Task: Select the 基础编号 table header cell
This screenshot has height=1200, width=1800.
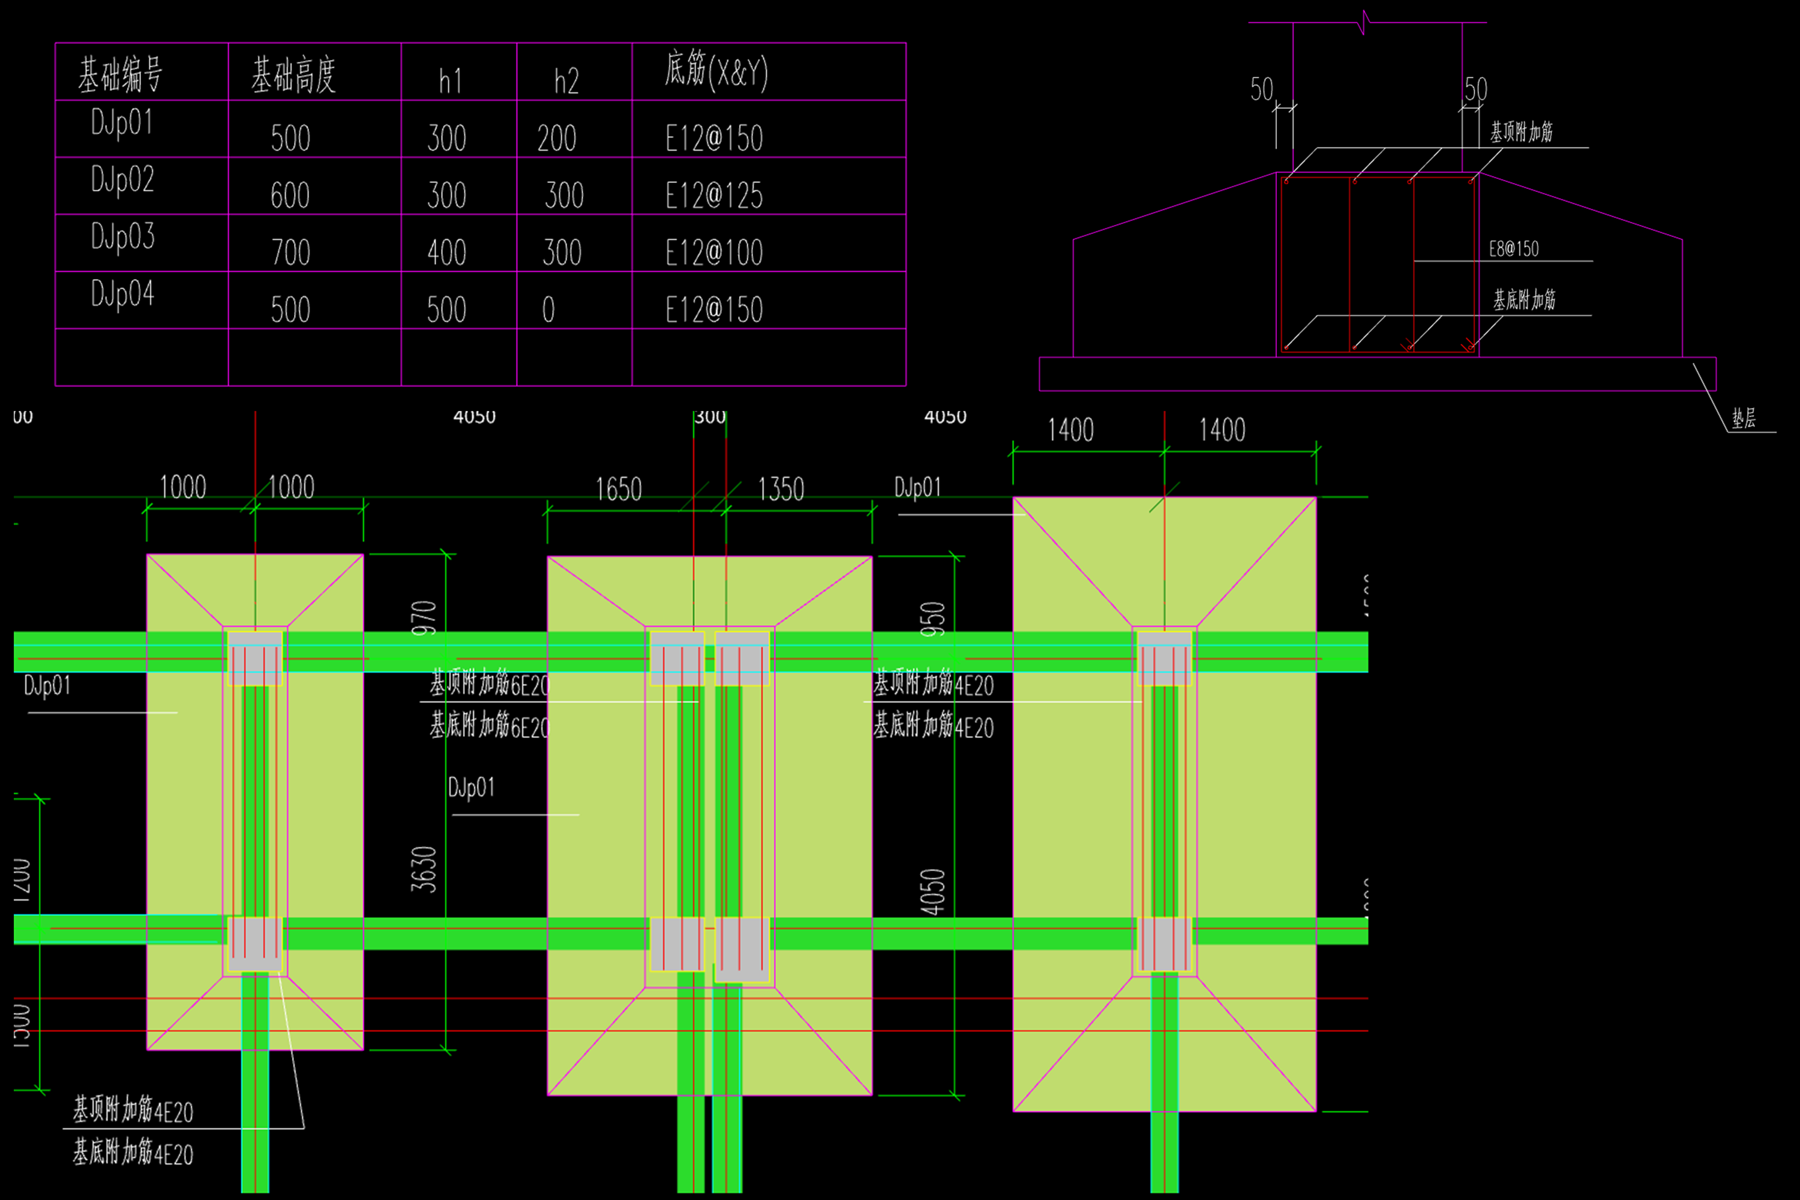Action: click(x=142, y=71)
